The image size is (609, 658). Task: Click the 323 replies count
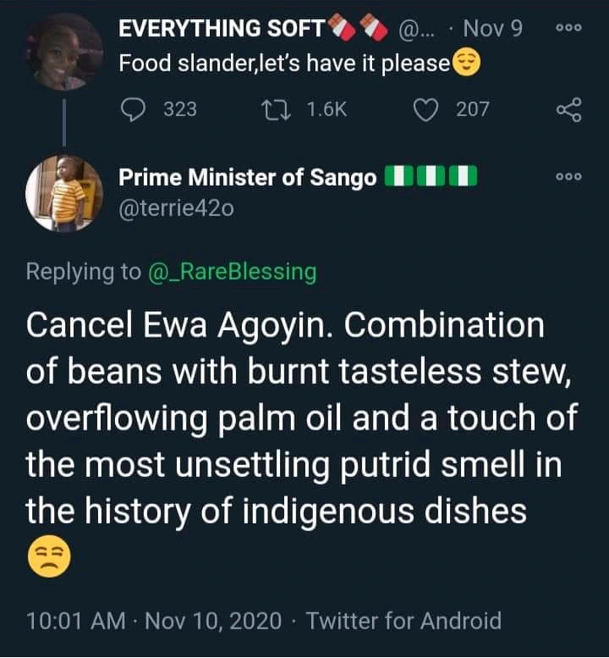[179, 109]
